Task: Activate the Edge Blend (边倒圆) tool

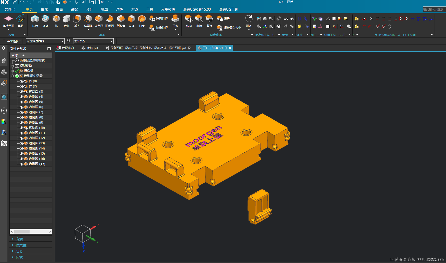Action: tap(99, 21)
